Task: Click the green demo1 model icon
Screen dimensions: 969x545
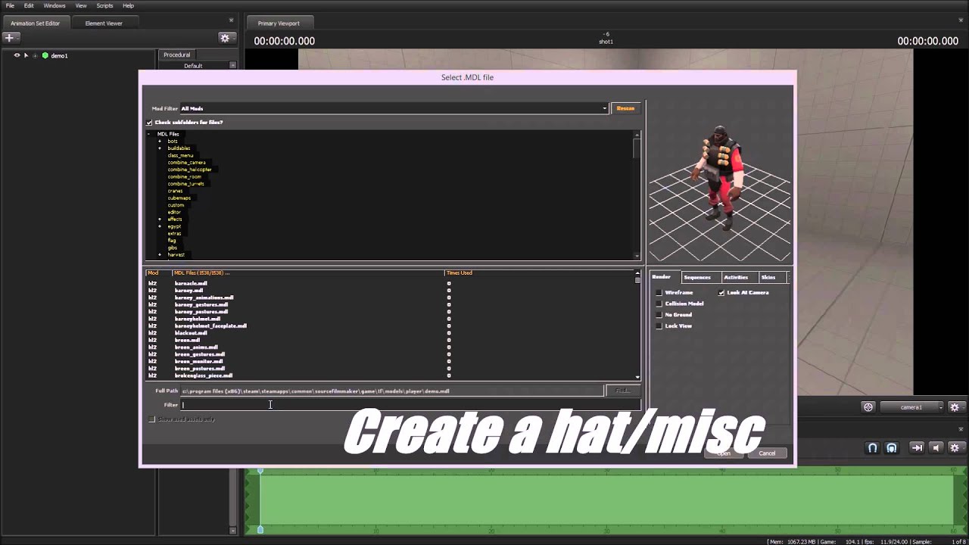Action: pyautogui.click(x=45, y=55)
